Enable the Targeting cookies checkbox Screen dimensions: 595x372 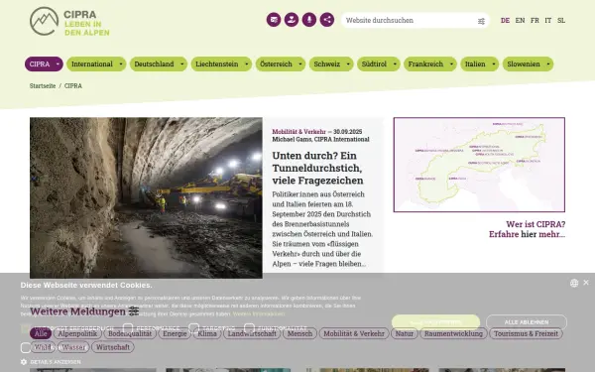[x=194, y=328]
